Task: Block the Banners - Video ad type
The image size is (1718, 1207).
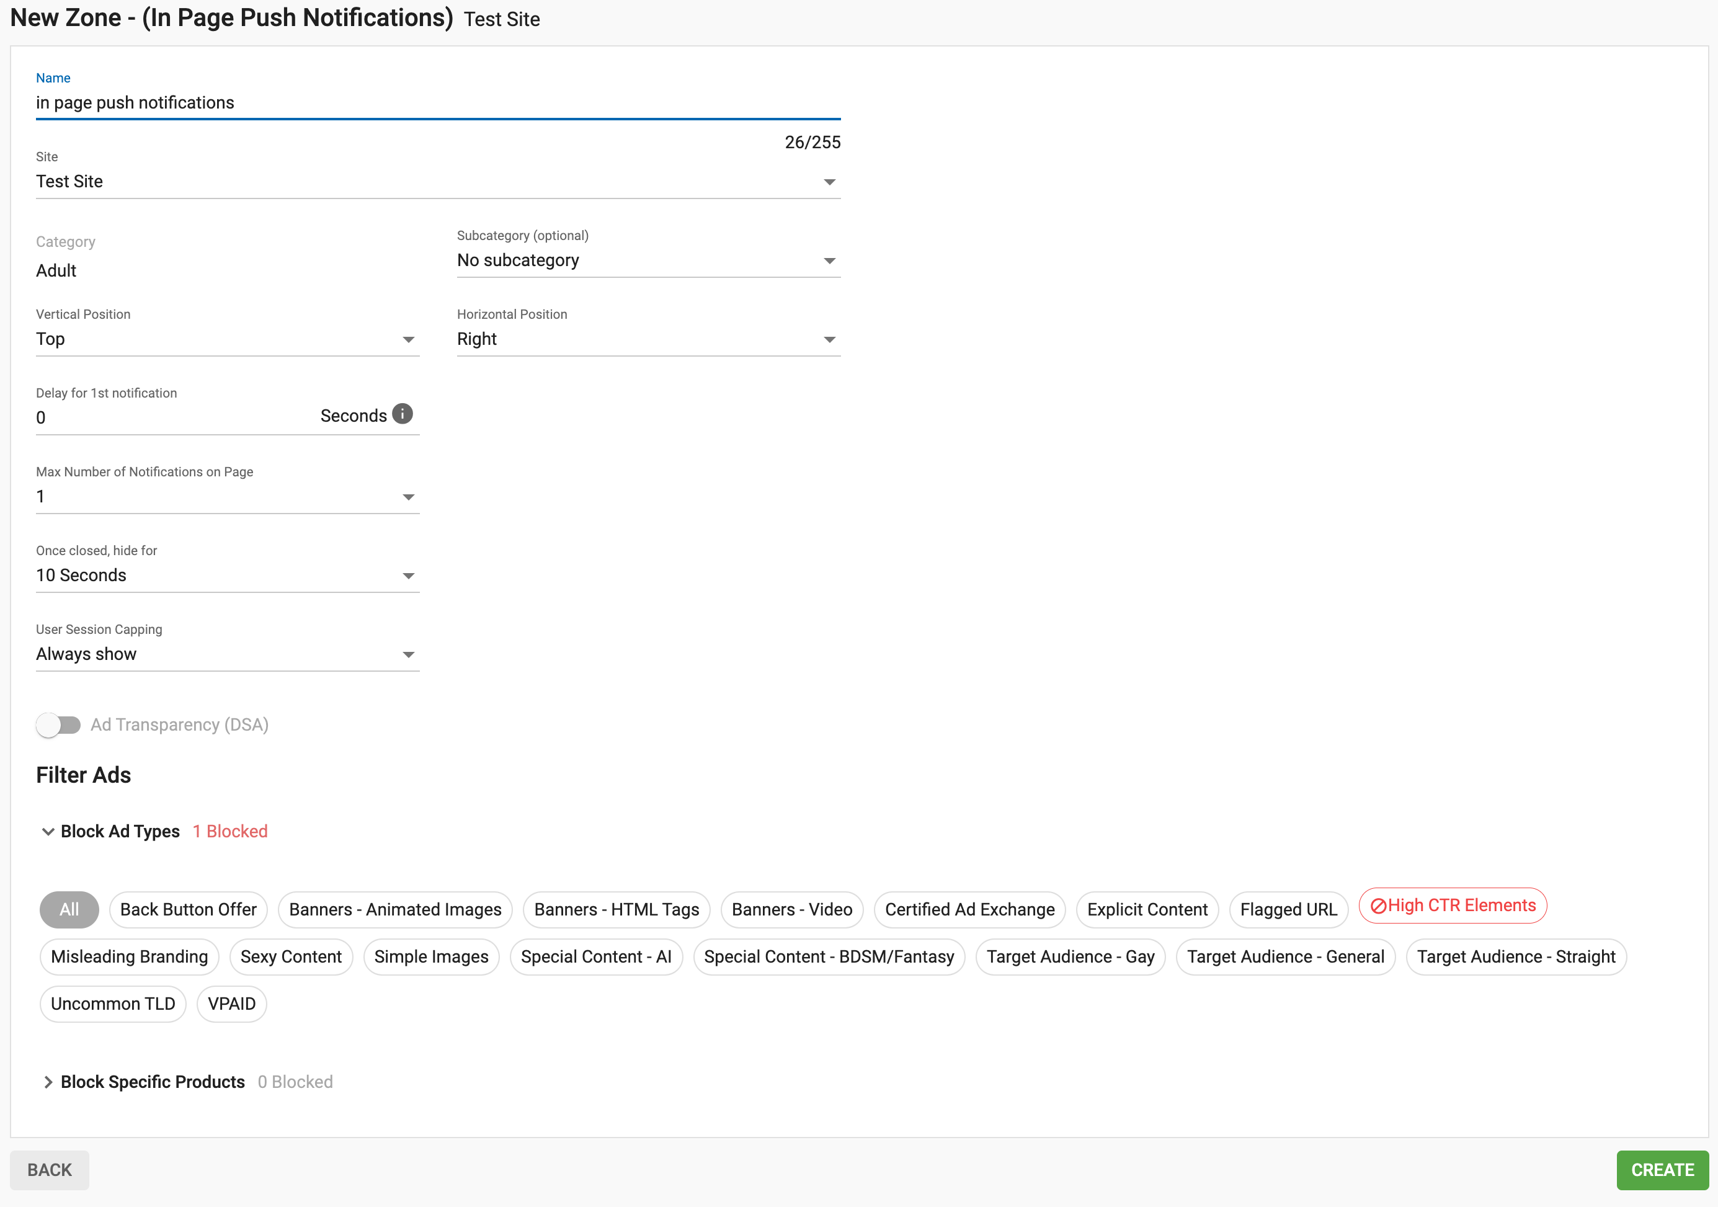Action: pyautogui.click(x=791, y=909)
